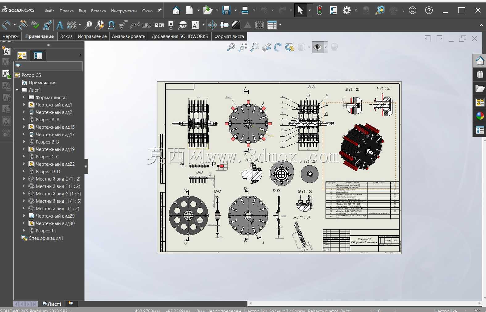486x312 pixels.
Task: Open the Вставка menu
Action: [x=98, y=11]
